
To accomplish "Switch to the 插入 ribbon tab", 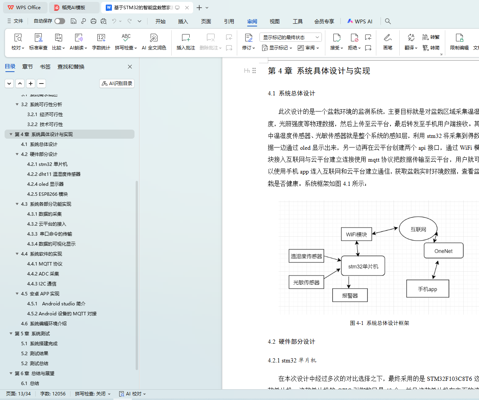I will pos(183,21).
